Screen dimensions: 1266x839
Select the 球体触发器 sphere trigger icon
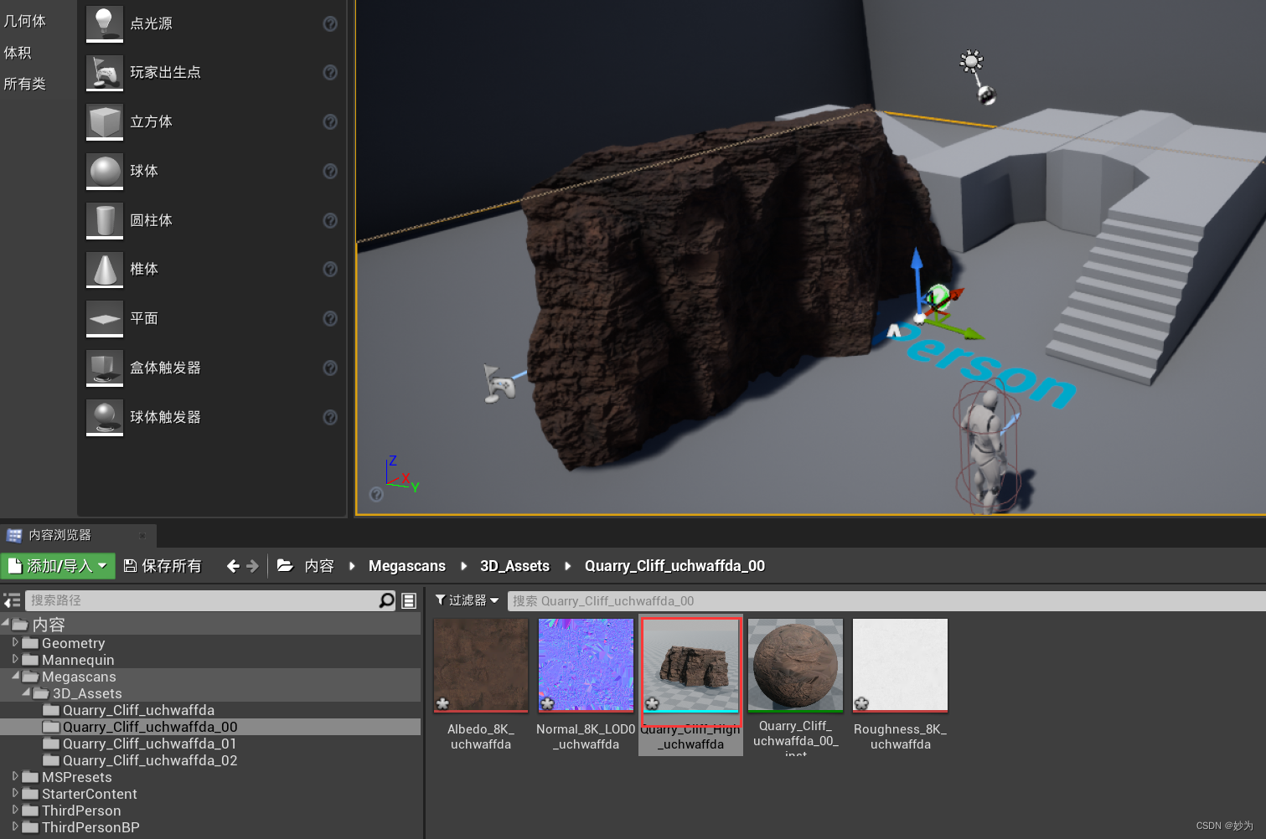click(x=105, y=417)
